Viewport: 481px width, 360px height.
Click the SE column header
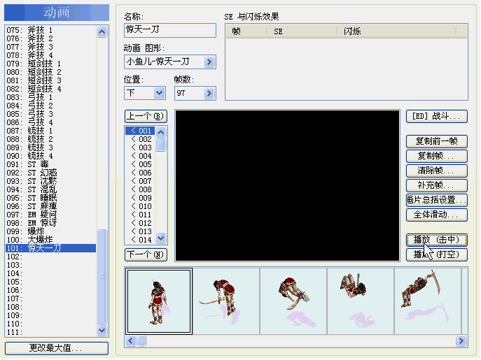click(x=302, y=31)
